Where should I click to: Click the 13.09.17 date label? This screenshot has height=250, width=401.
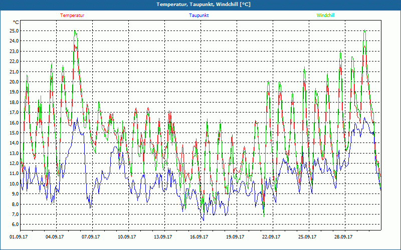pos(163,237)
